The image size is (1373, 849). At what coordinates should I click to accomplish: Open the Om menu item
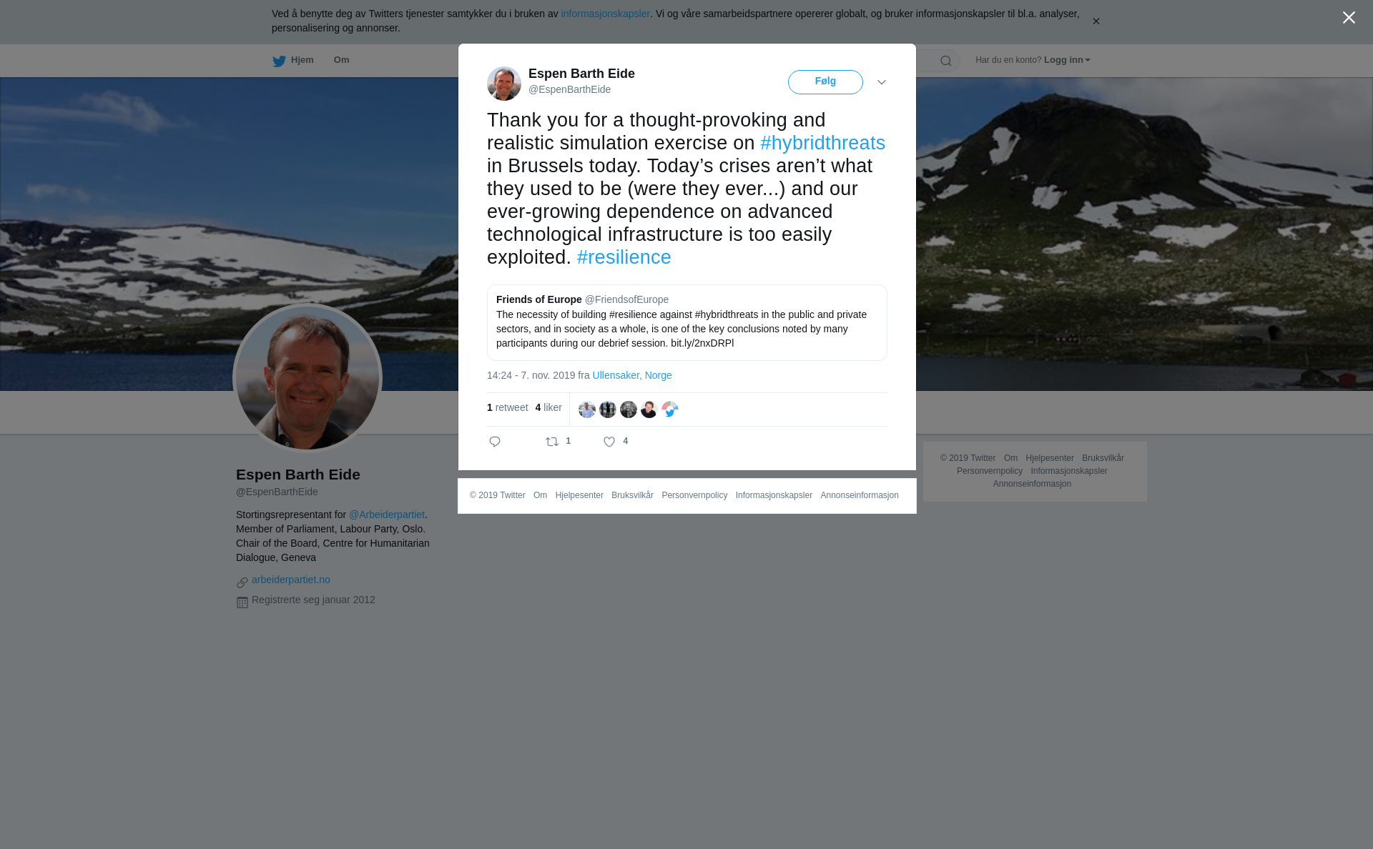342,60
